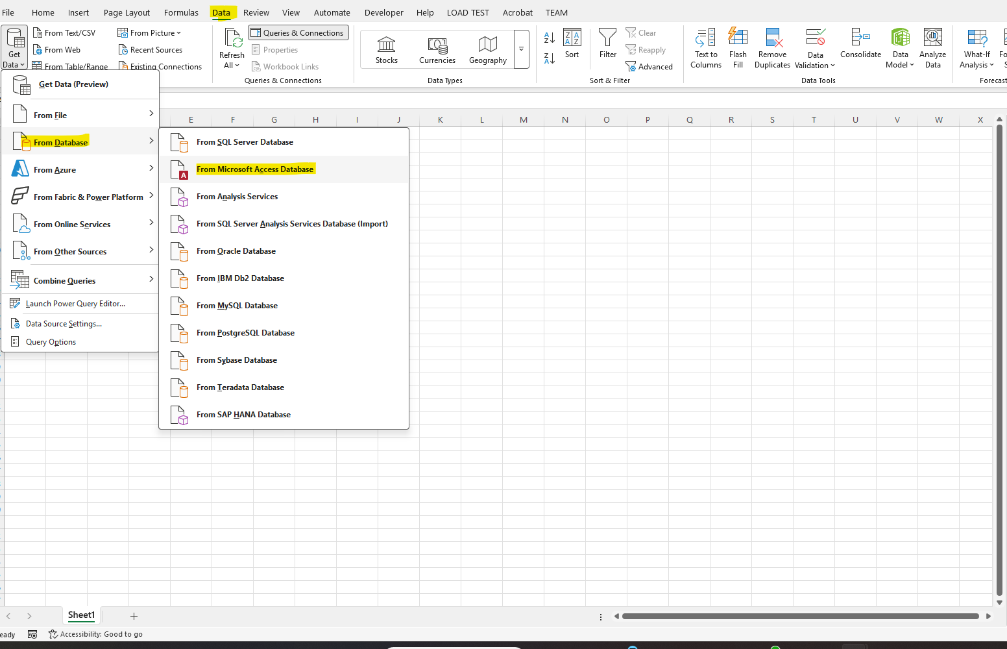Select column M header

[x=524, y=119]
